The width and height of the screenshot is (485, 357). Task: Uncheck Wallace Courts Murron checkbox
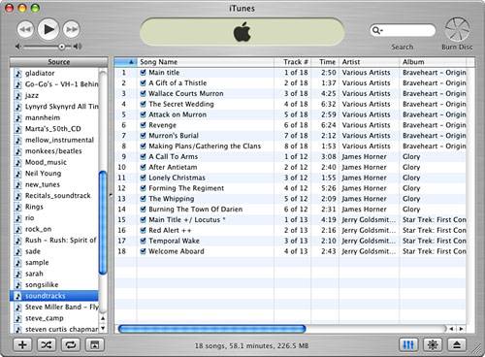(143, 93)
